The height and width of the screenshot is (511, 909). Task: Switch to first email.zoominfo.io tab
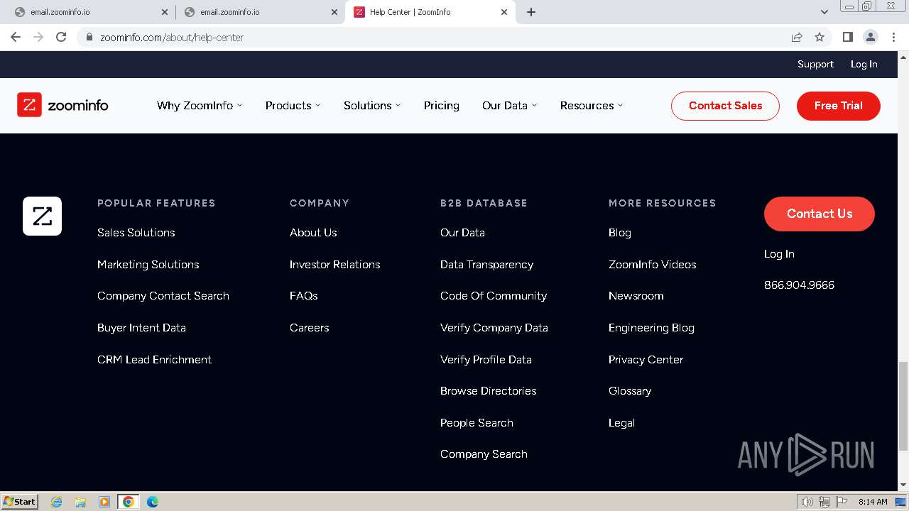[90, 12]
